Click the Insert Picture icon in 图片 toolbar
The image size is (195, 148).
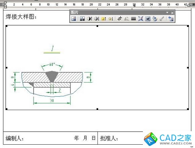point(74,19)
